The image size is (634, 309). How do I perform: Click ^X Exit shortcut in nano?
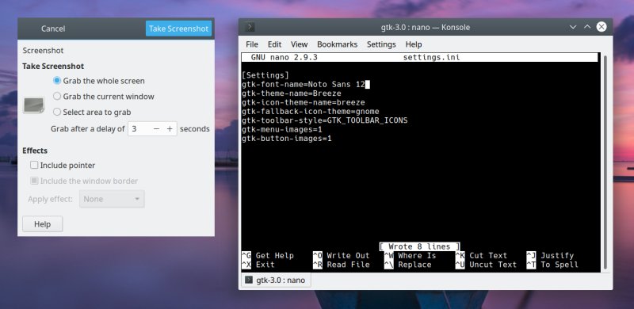258,265
